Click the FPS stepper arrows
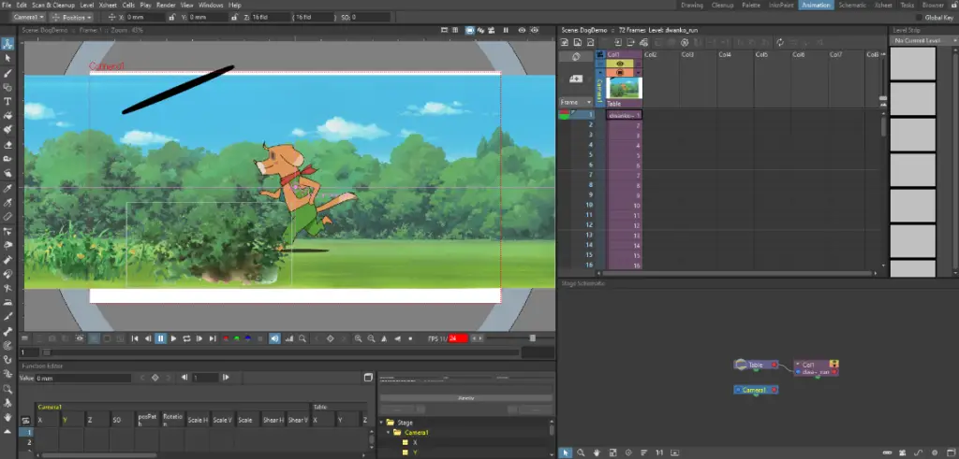Screen dimensions: 959x459 (477, 338)
